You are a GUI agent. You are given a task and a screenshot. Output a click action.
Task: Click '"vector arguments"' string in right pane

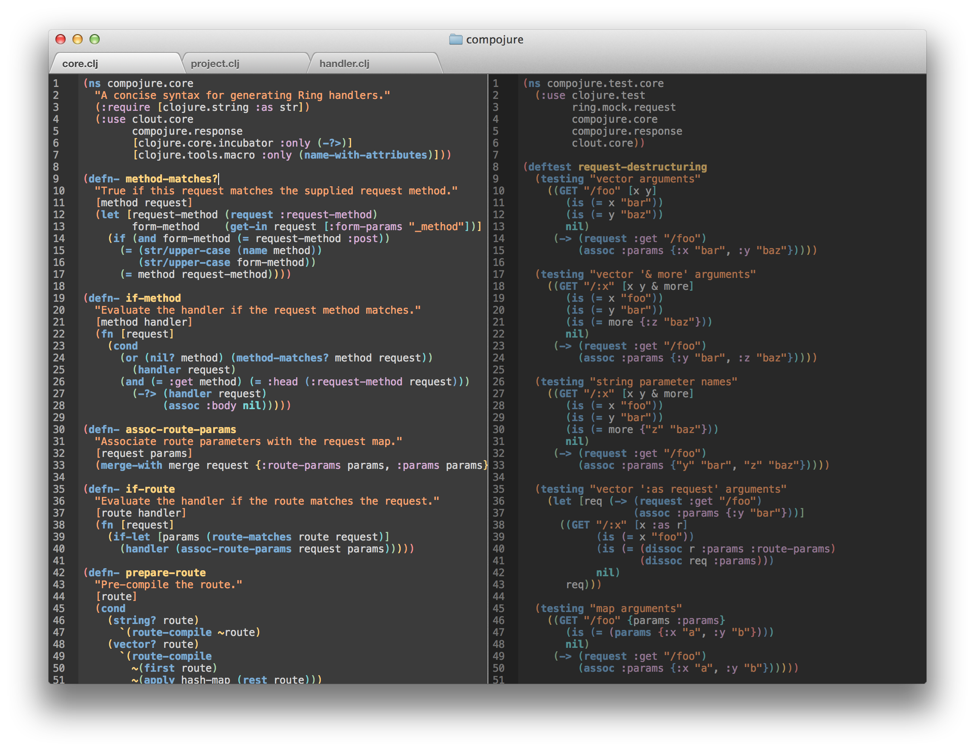click(x=645, y=179)
